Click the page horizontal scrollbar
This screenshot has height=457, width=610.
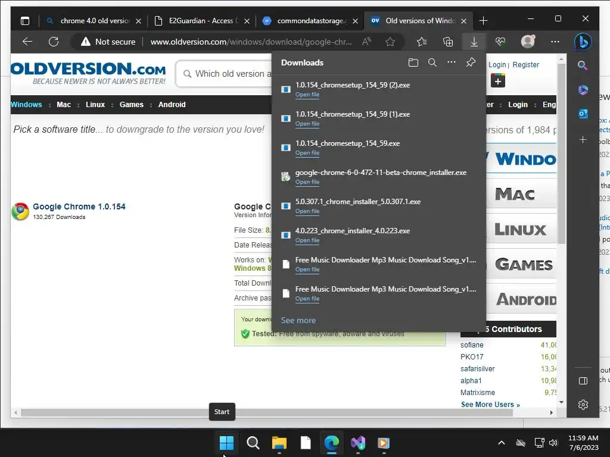click(x=267, y=413)
